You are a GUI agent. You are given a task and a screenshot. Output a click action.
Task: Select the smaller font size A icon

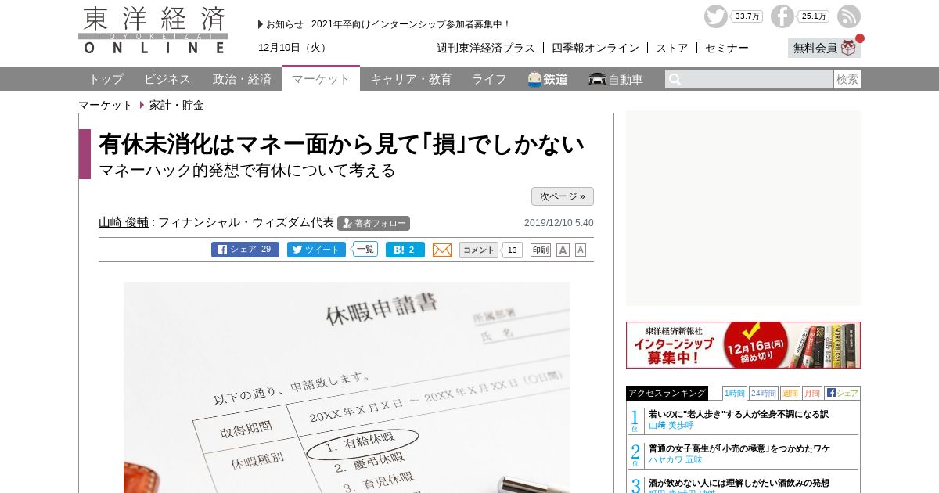coord(581,250)
